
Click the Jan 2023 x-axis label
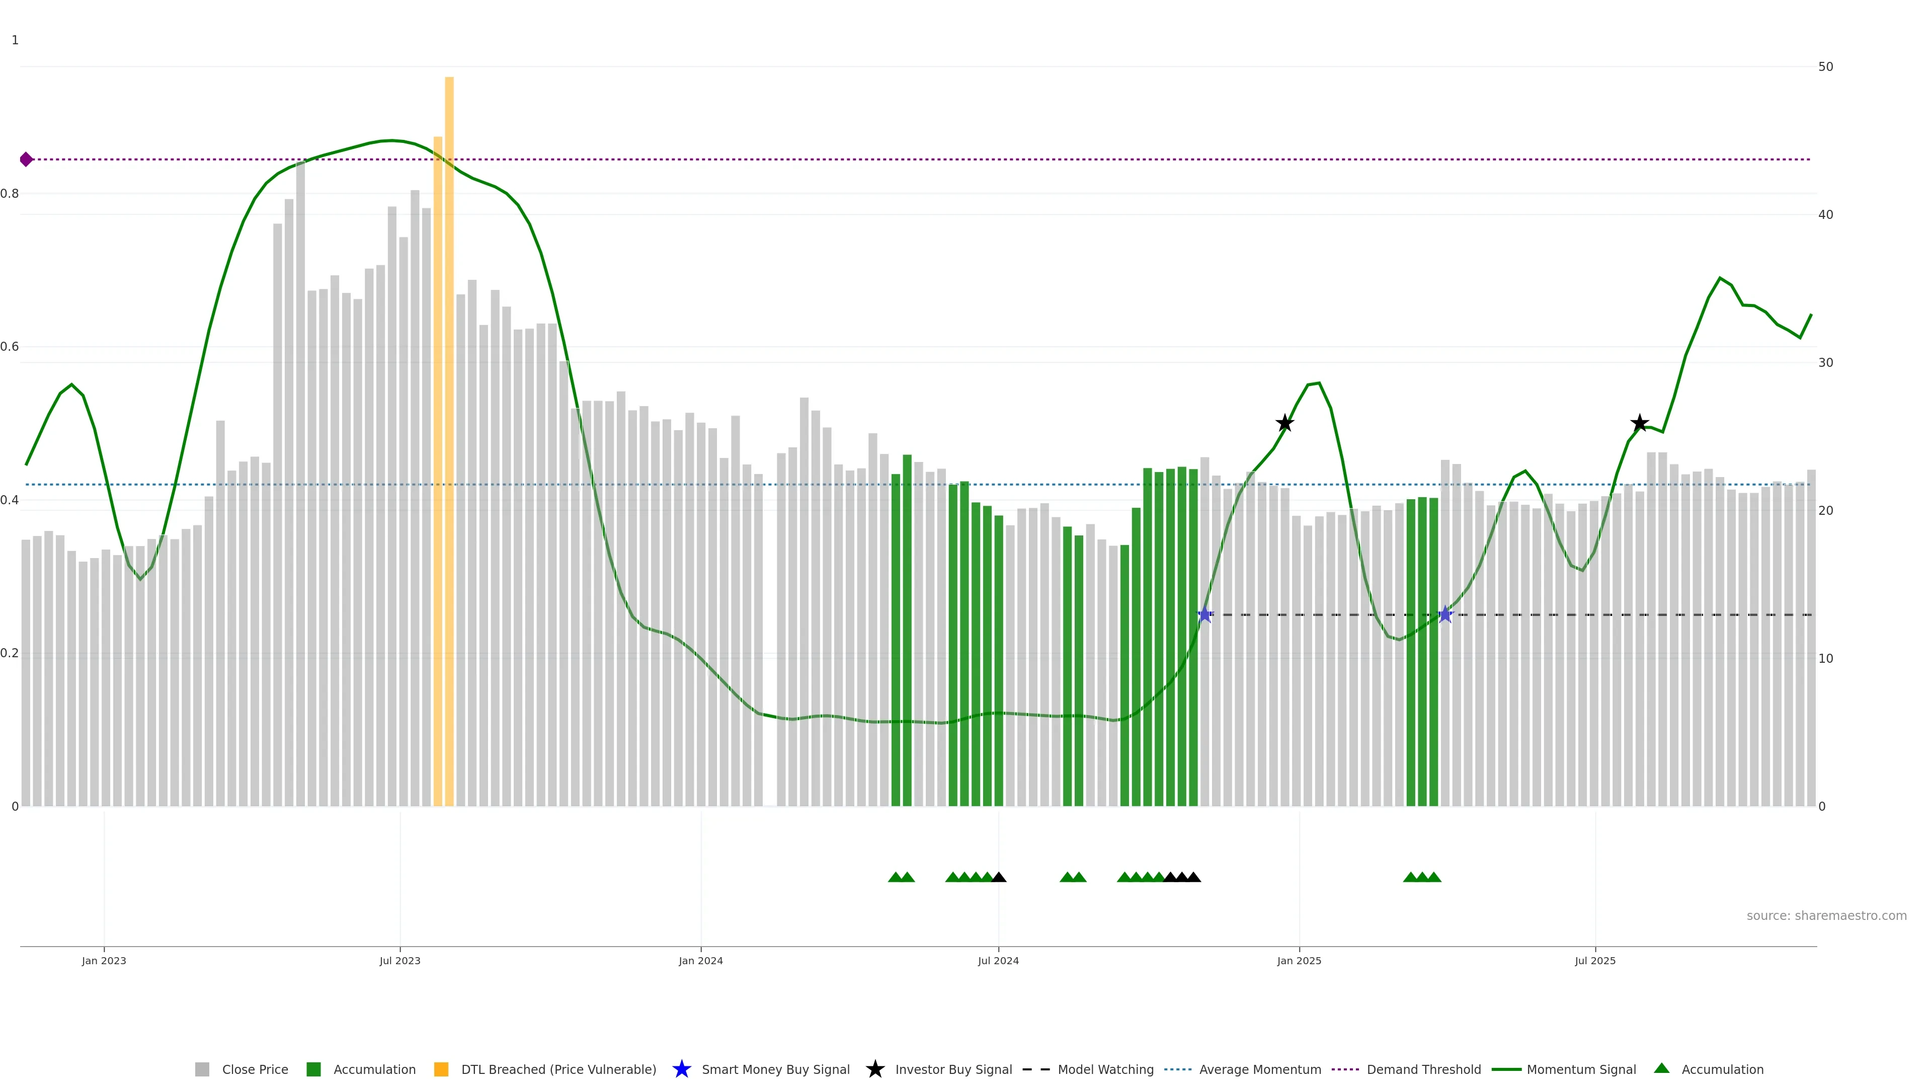(104, 961)
